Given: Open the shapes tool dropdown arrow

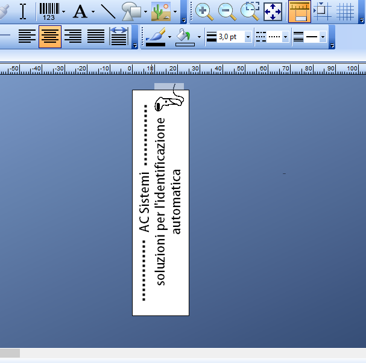Looking at the screenshot, I should [145, 11].
